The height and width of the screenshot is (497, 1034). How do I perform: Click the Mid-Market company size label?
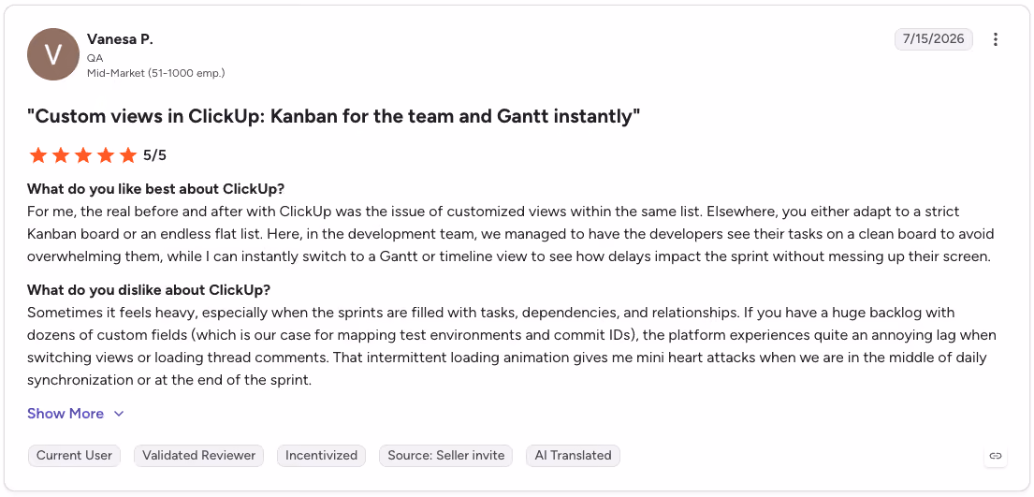155,73
